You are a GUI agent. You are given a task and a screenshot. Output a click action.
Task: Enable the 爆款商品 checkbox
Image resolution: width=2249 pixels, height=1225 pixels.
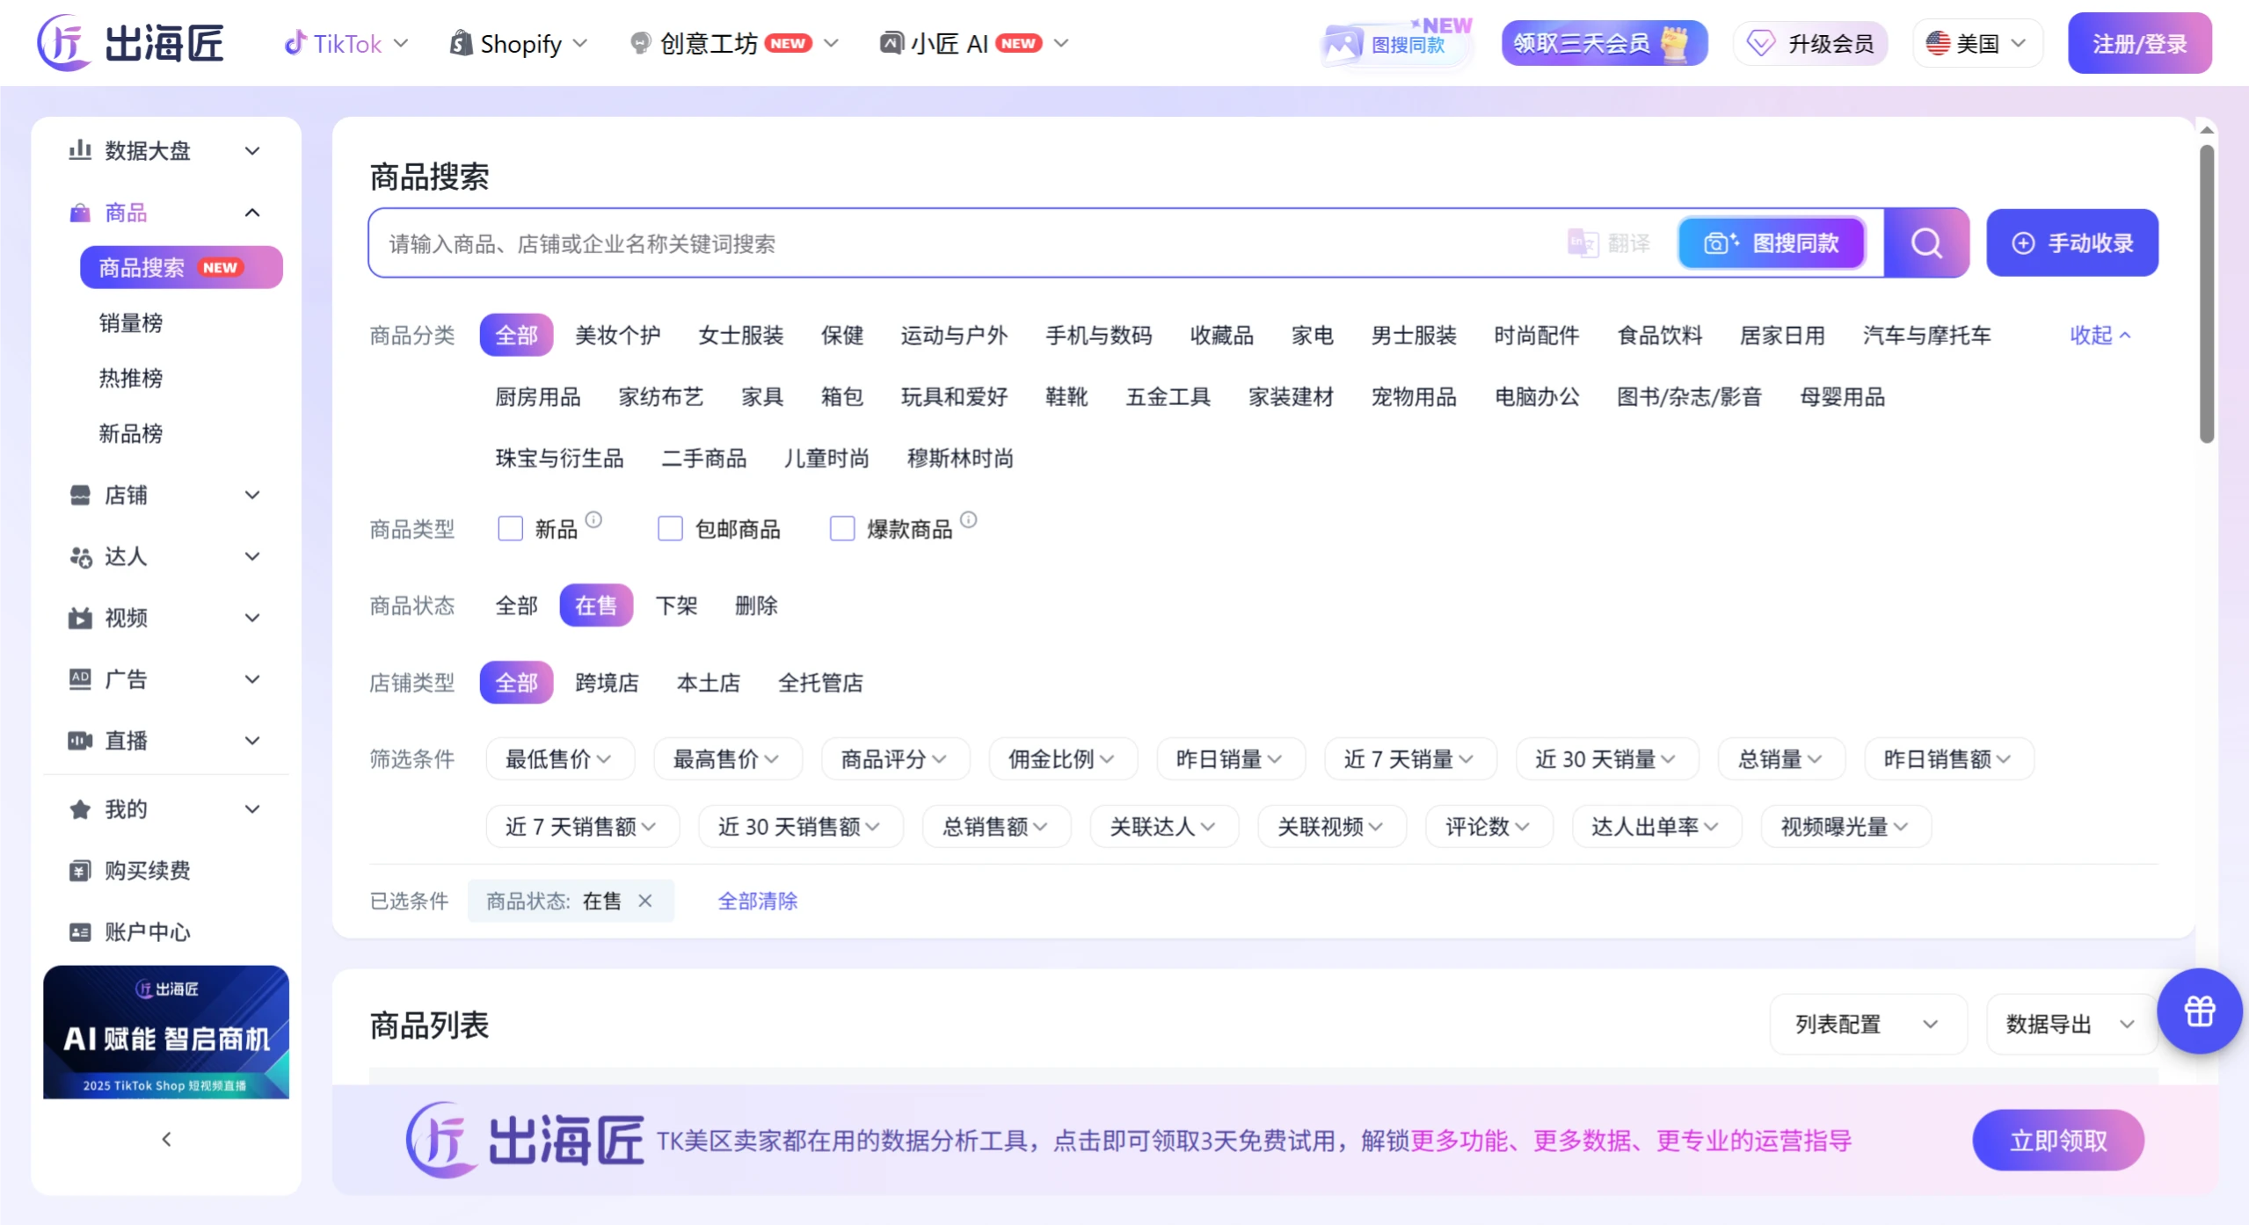tap(841, 527)
